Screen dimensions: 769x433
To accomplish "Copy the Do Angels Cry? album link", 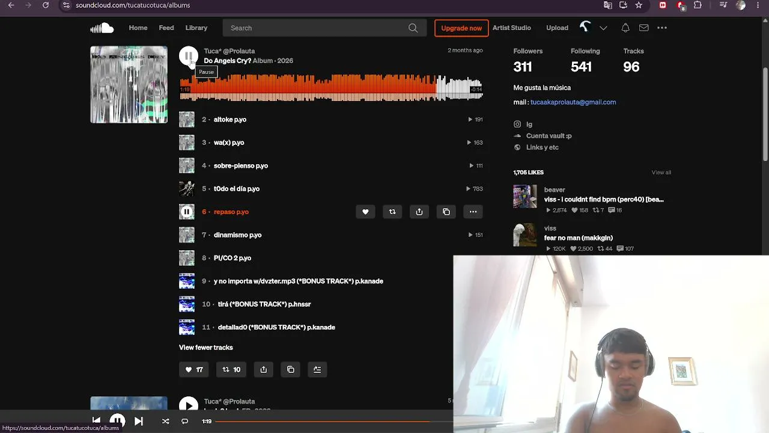I will (x=291, y=370).
